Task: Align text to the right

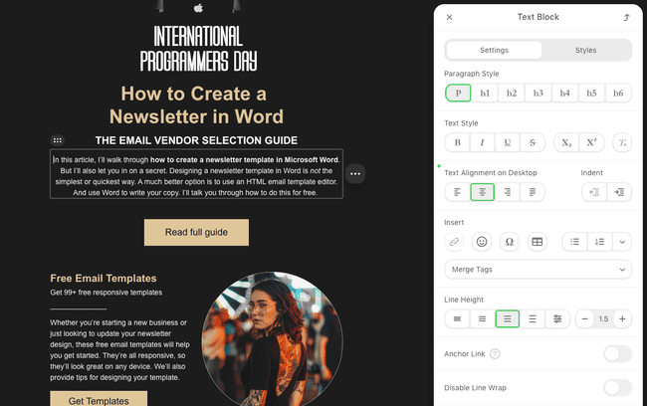Action: click(509, 192)
